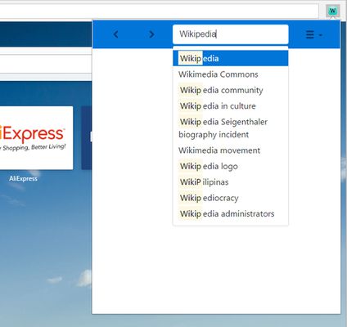Pick "Wikipedia administrators" suggestion
This screenshot has height=327, width=347.
click(x=231, y=213)
